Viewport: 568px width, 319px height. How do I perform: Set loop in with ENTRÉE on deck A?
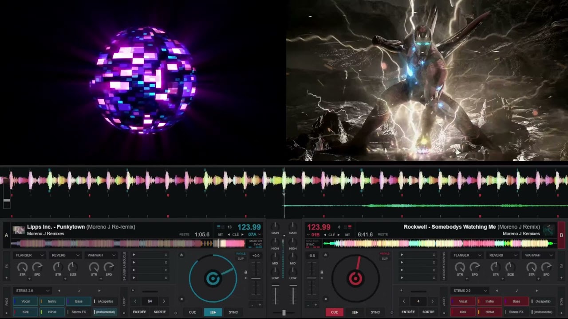[139, 312]
